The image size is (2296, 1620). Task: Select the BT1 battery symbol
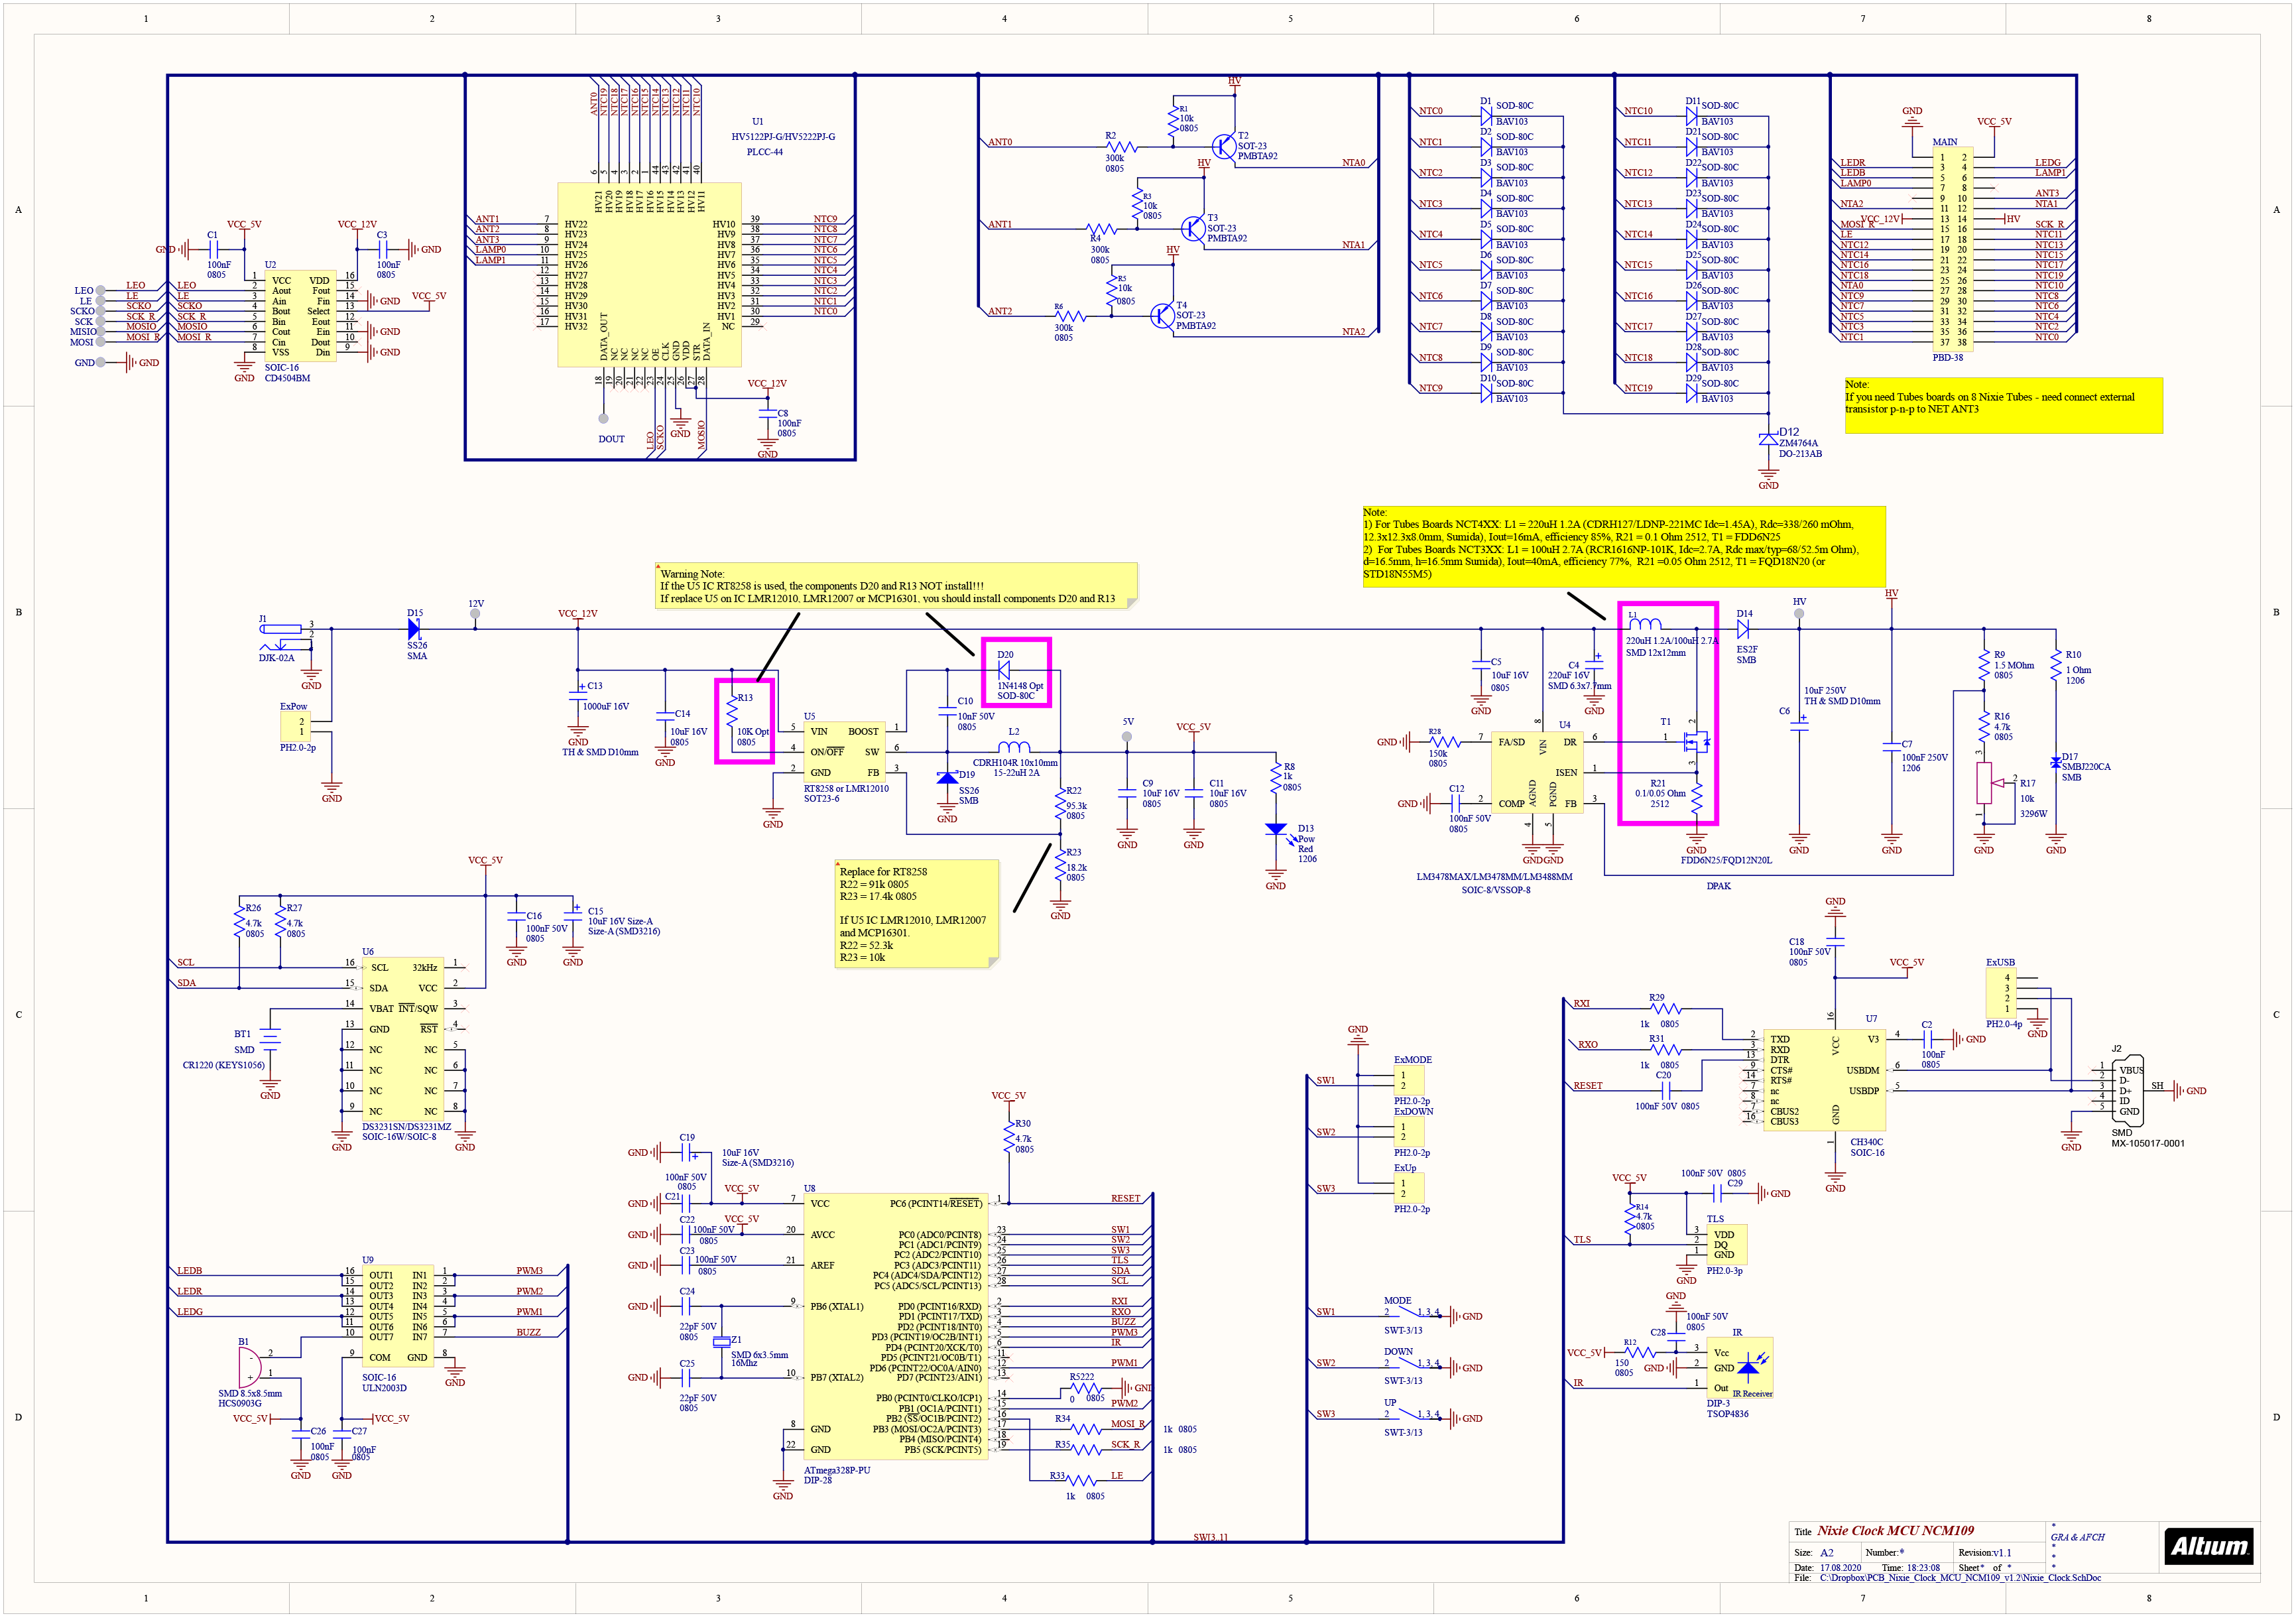(x=270, y=1040)
